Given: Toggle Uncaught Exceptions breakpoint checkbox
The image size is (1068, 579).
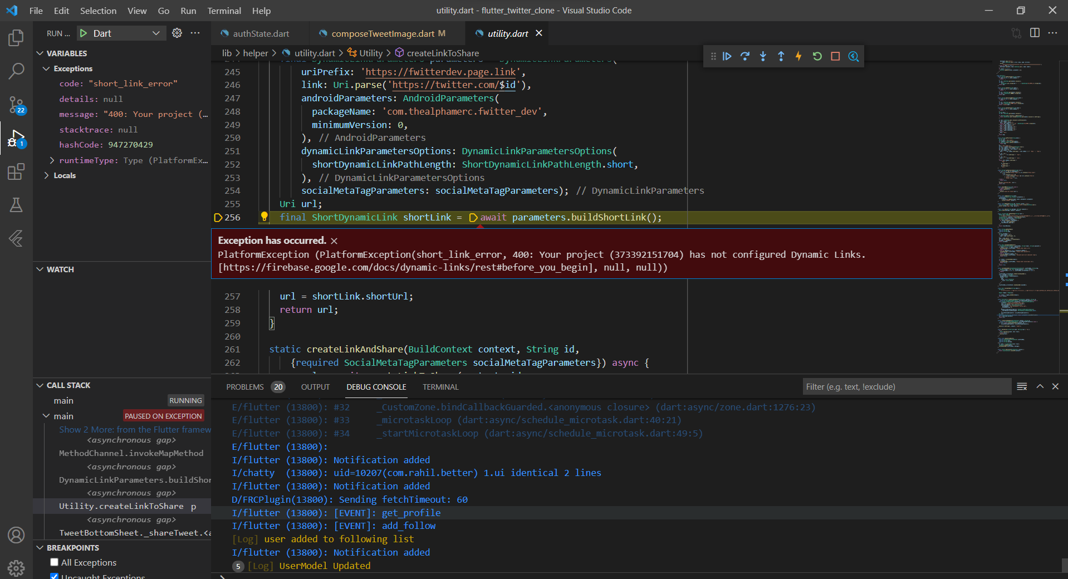Looking at the screenshot, I should [54, 576].
